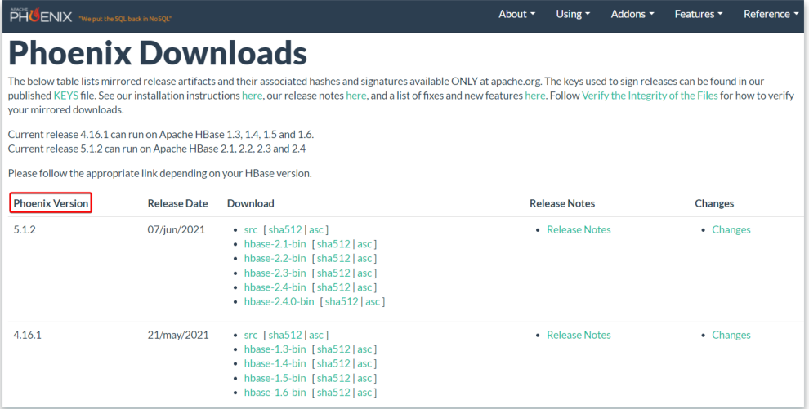Expand the Addons menu
This screenshot has width=809, height=409.
[x=632, y=15]
